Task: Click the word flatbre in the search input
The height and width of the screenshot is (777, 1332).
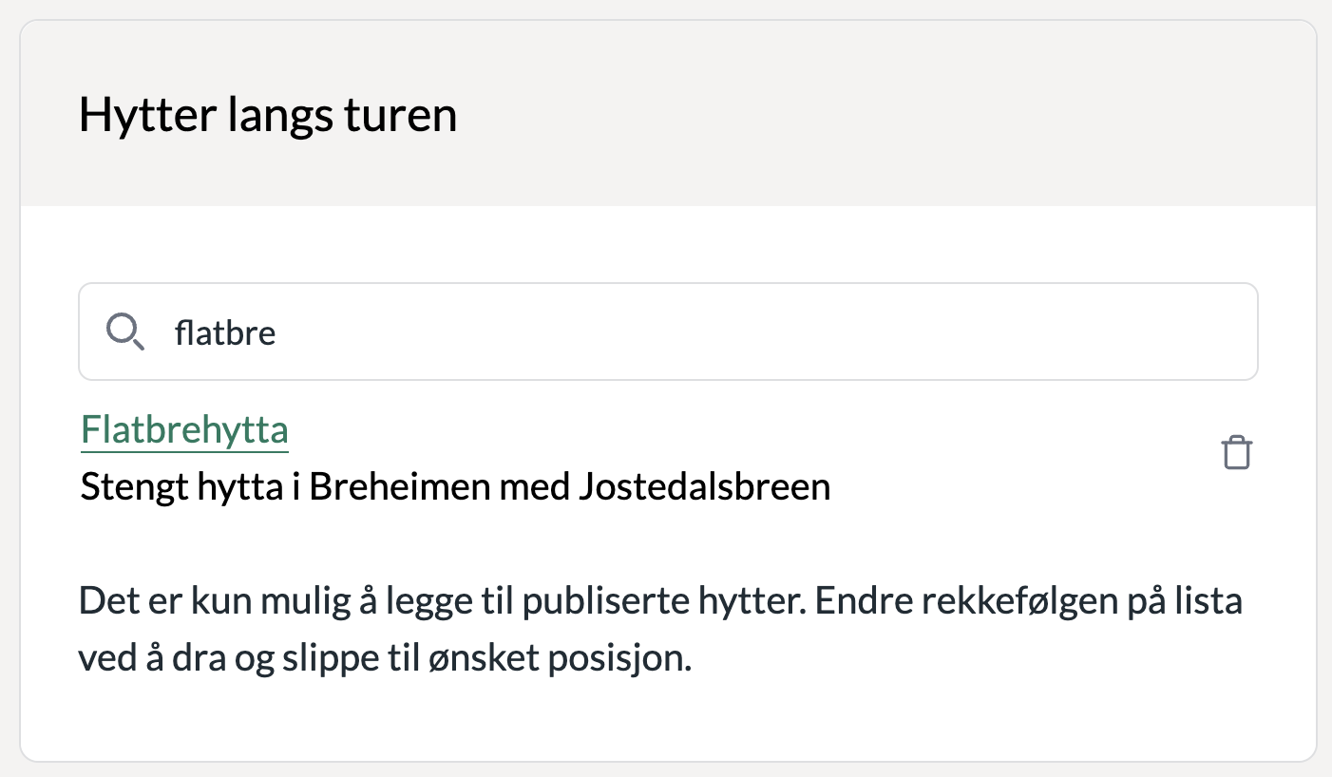Action: tap(225, 333)
